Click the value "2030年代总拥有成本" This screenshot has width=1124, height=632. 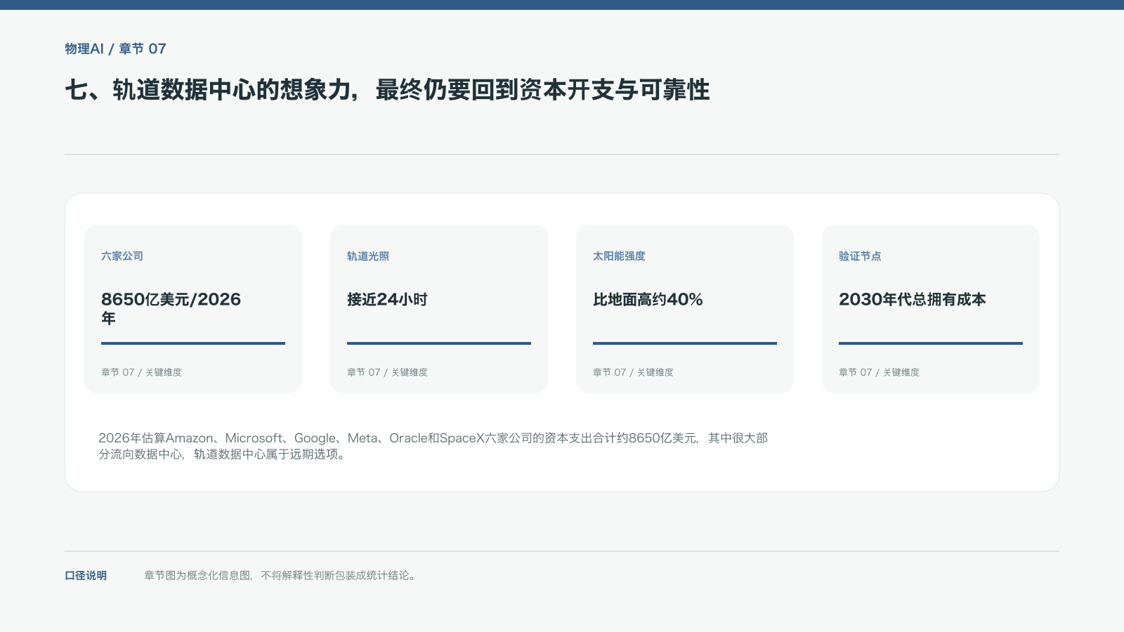click(x=913, y=299)
